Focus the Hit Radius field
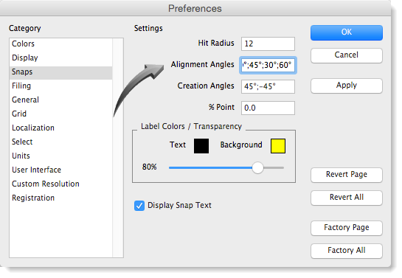402x278 pixels. 268,44
